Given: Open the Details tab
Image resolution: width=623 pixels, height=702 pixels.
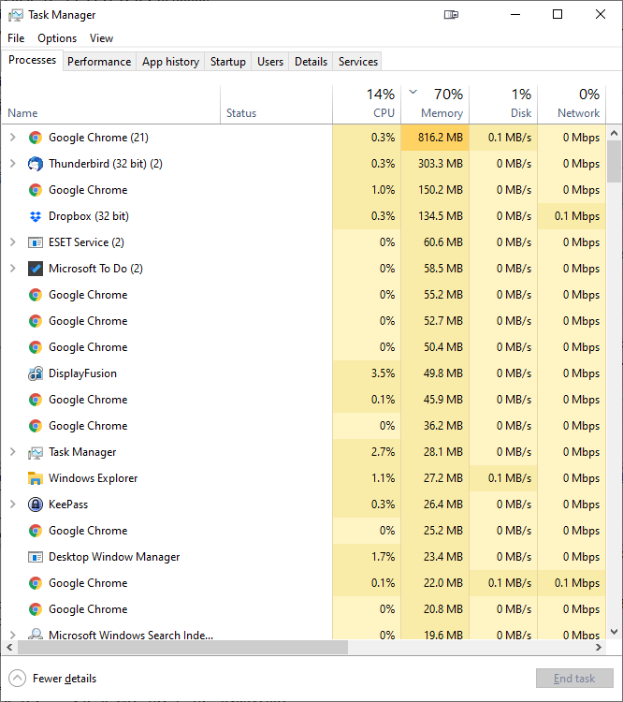Looking at the screenshot, I should [x=311, y=62].
